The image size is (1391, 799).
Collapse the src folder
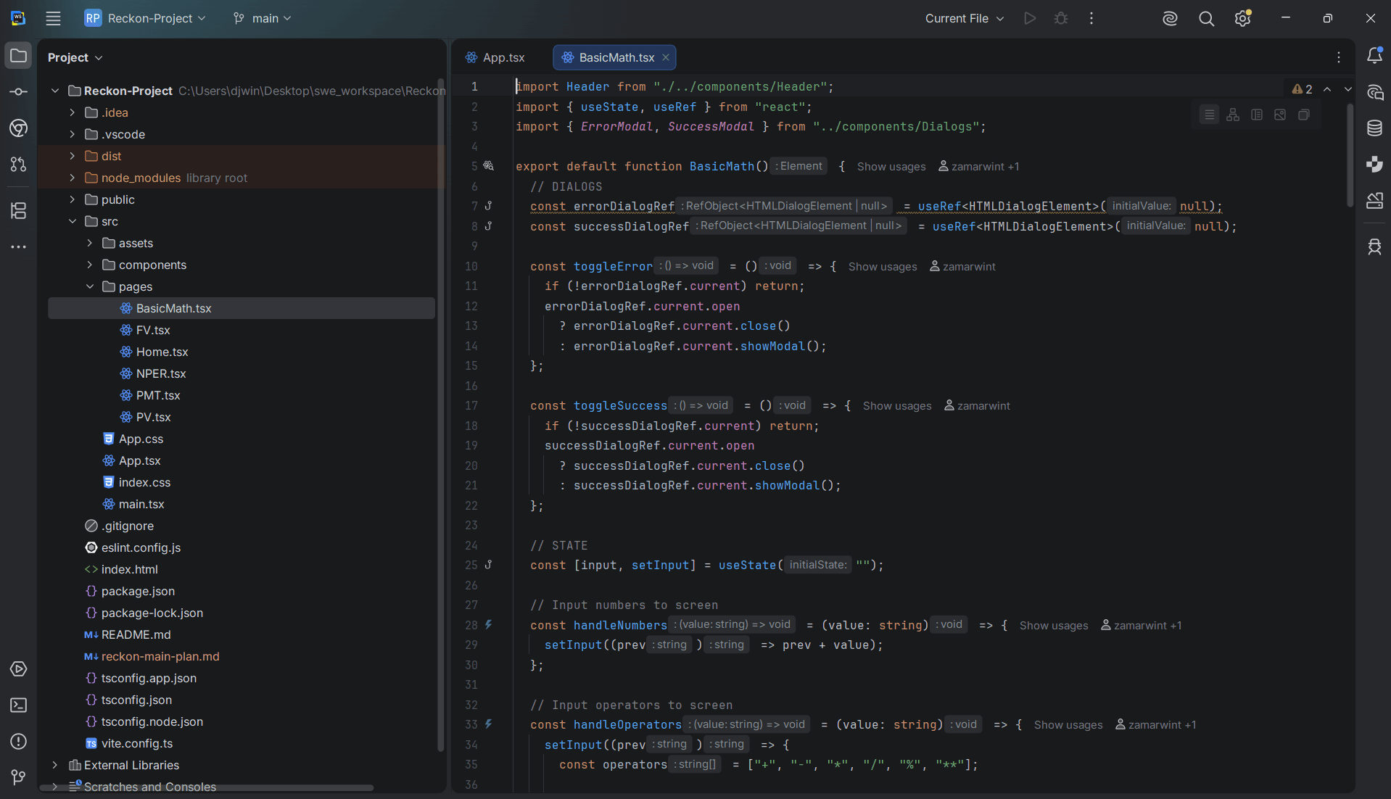click(72, 221)
